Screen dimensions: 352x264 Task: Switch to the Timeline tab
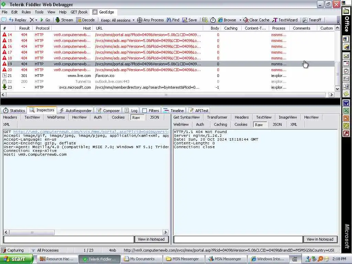coord(174,110)
